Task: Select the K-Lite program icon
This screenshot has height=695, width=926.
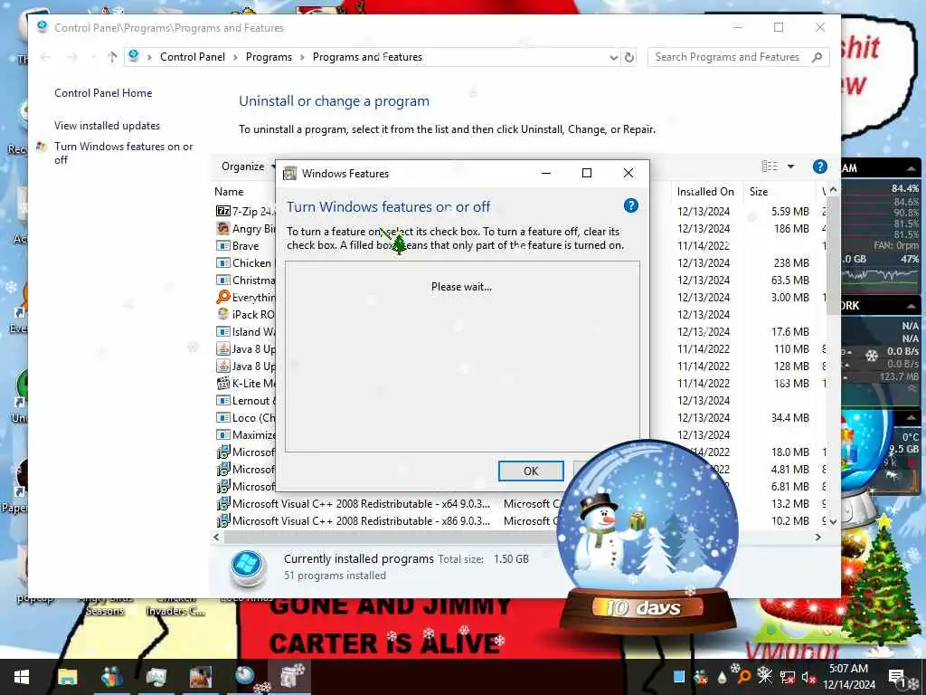Action: point(223,383)
